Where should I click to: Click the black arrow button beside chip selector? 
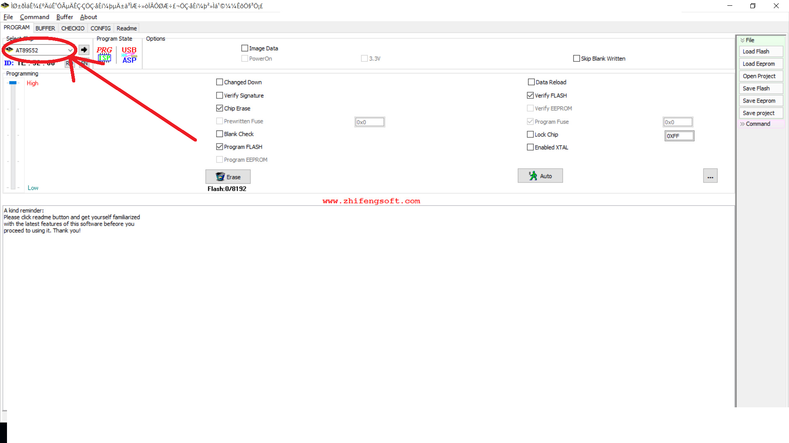(84, 50)
